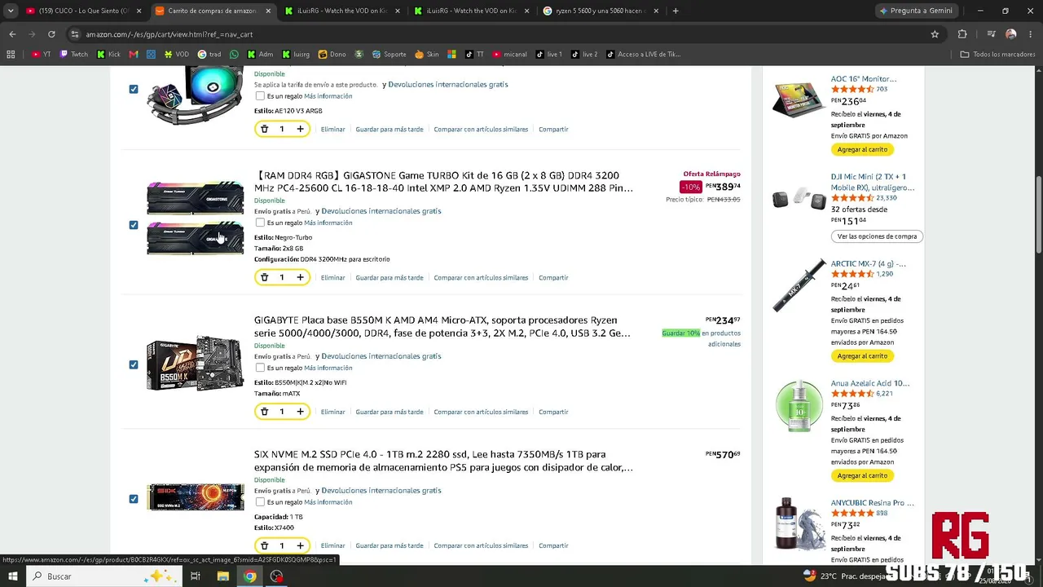Viewport: 1043px width, 587px height.
Task: Open the GIGASTONE Game TURBO product title
Action: 443,182
